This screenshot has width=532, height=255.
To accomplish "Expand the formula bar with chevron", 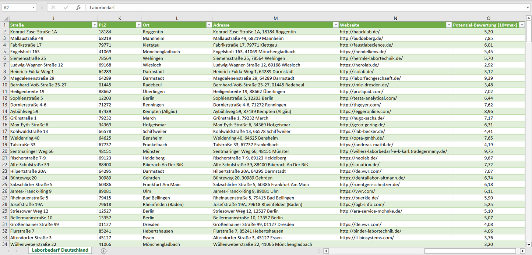I will (x=528, y=7).
